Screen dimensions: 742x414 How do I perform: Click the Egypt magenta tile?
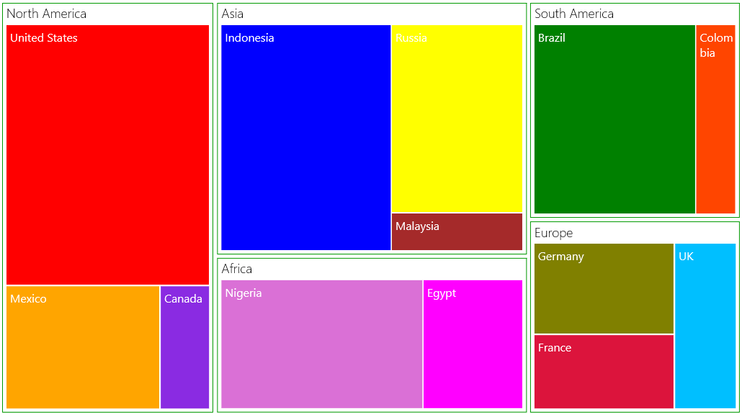pyautogui.click(x=473, y=344)
